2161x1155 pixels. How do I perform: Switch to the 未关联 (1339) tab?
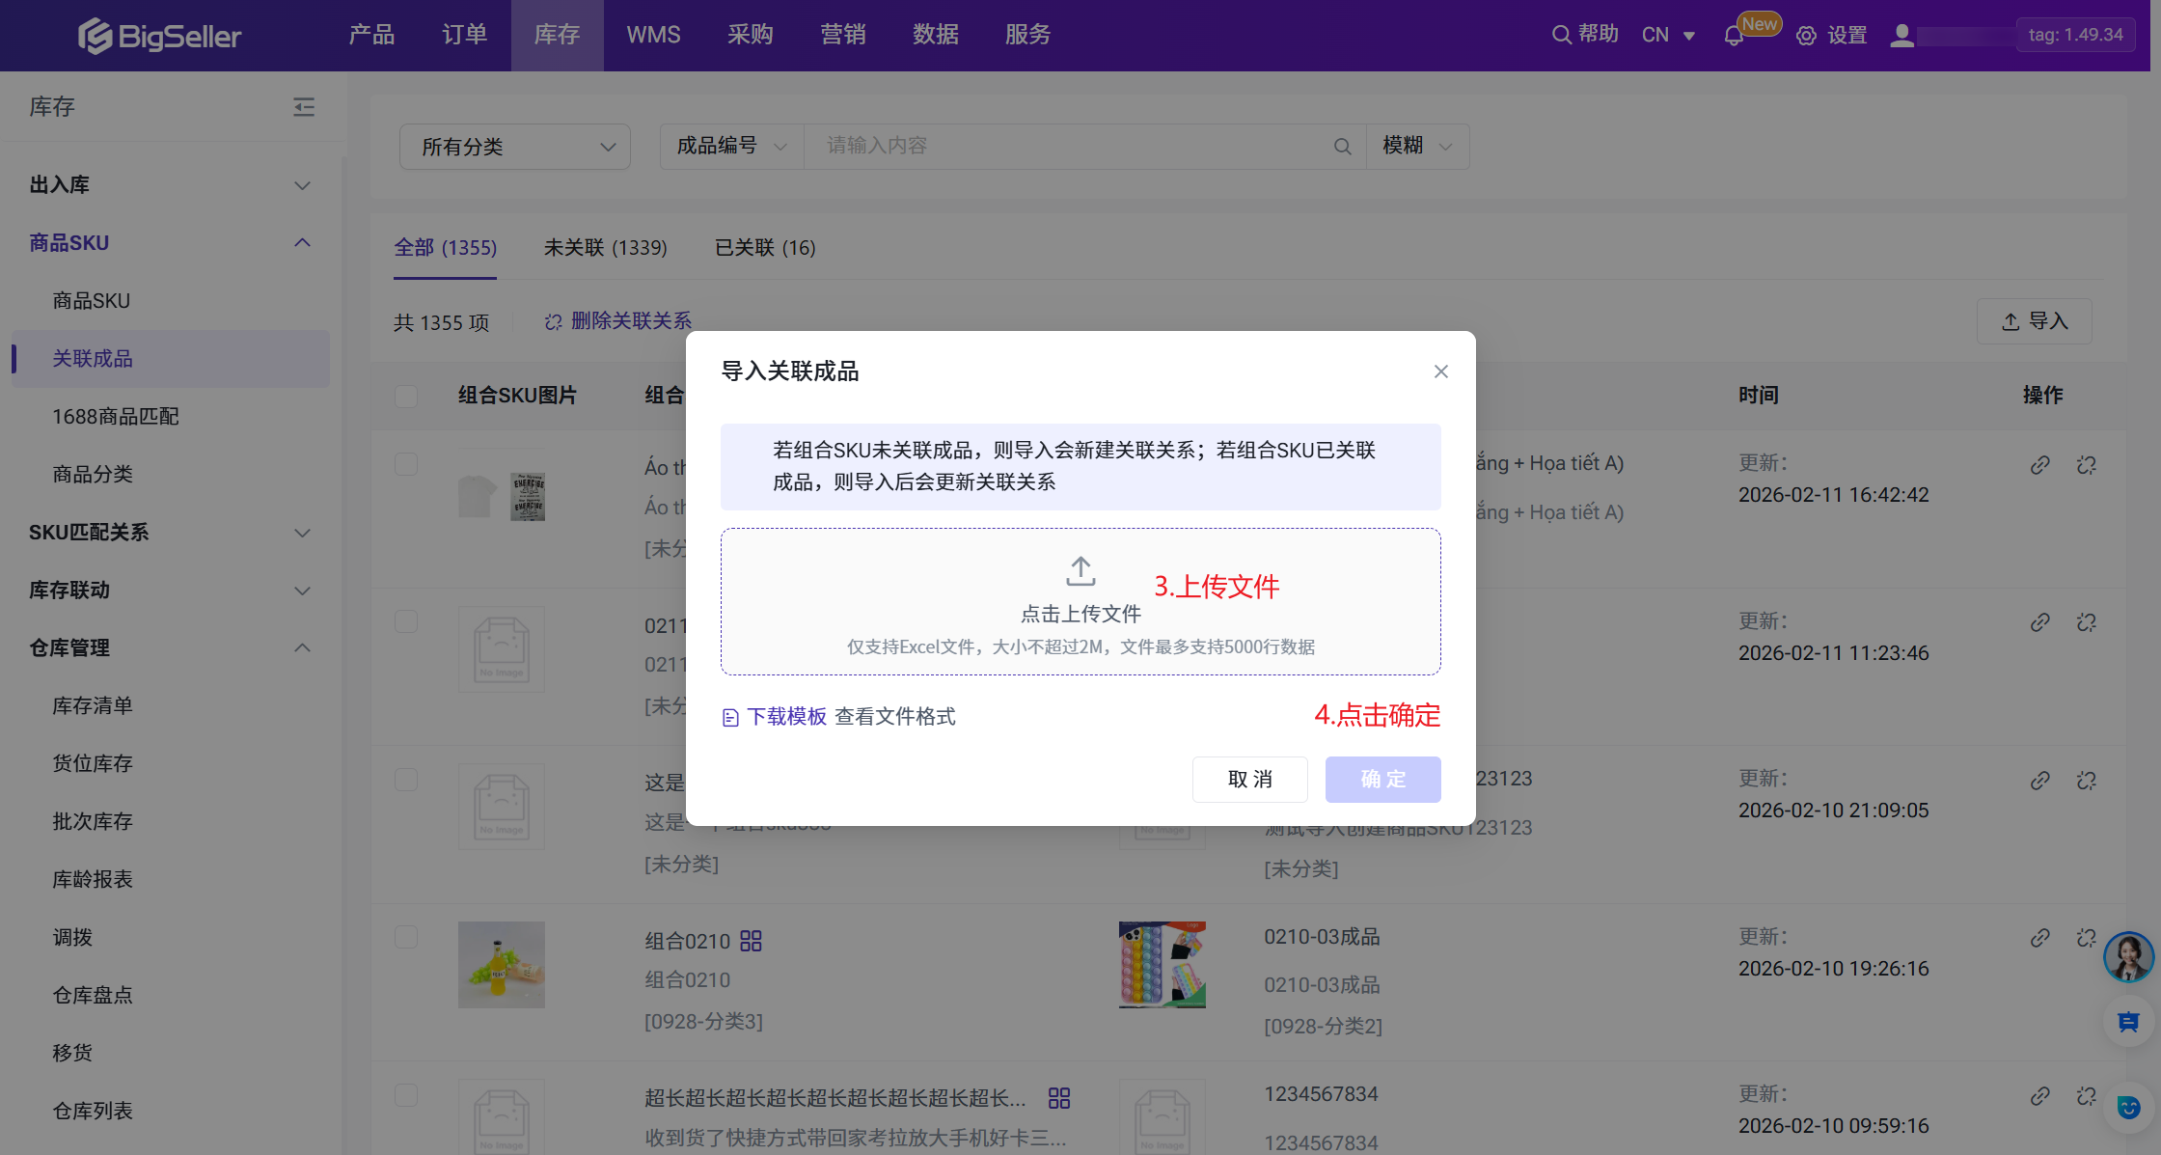coord(605,248)
